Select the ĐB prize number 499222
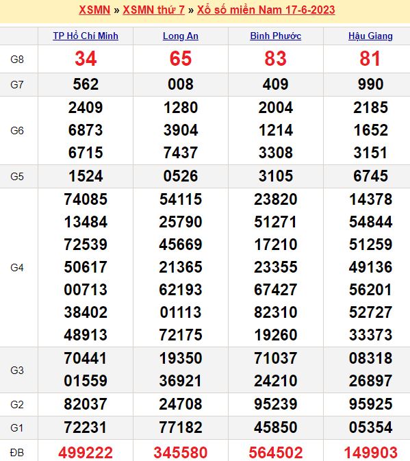This screenshot has height=461, width=410. (86, 452)
